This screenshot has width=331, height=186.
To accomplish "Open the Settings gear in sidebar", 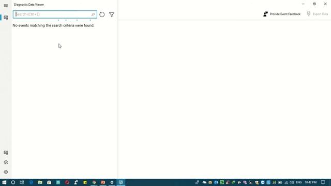I will pos(6,172).
